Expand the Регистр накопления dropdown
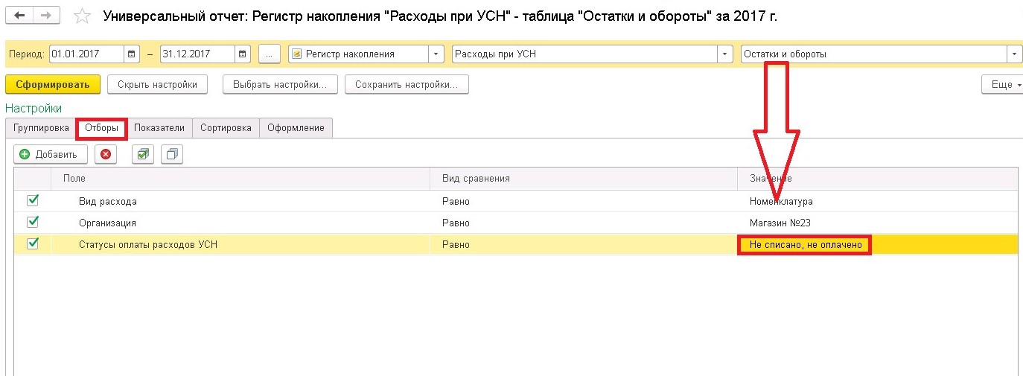Screen dimensions: 1023x376 (436, 54)
